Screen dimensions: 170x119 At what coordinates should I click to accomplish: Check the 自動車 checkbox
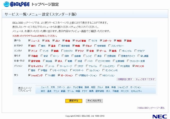coord(73,56)
